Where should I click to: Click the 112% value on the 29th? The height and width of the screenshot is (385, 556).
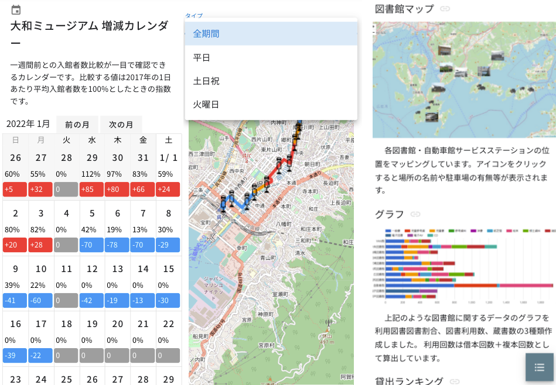pyautogui.click(x=91, y=174)
